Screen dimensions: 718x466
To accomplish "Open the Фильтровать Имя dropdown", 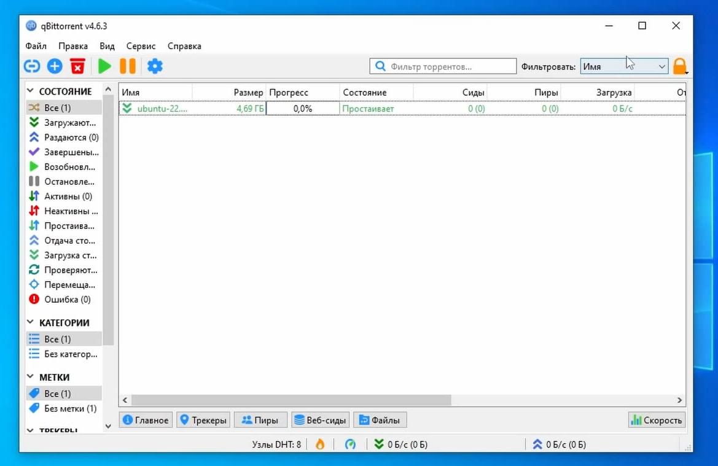I will (624, 66).
